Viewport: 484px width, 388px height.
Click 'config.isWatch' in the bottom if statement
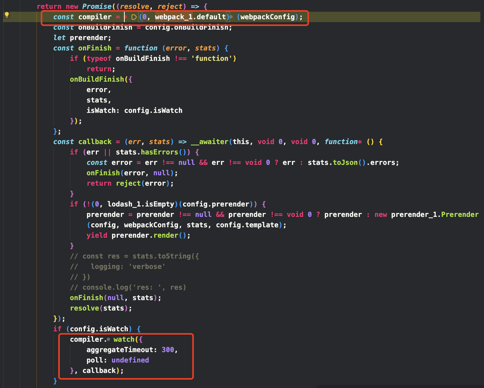coord(99,329)
